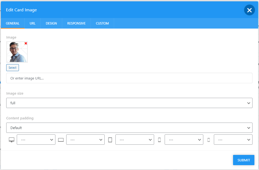Open desktop padding dropdown

coord(36,140)
